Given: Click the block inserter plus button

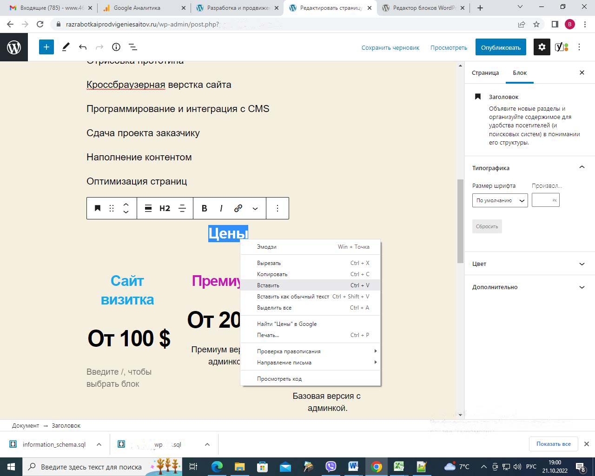Looking at the screenshot, I should [46, 47].
